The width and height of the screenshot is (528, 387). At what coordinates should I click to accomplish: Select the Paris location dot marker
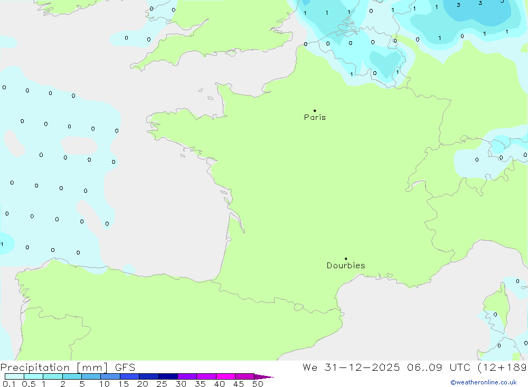click(315, 110)
